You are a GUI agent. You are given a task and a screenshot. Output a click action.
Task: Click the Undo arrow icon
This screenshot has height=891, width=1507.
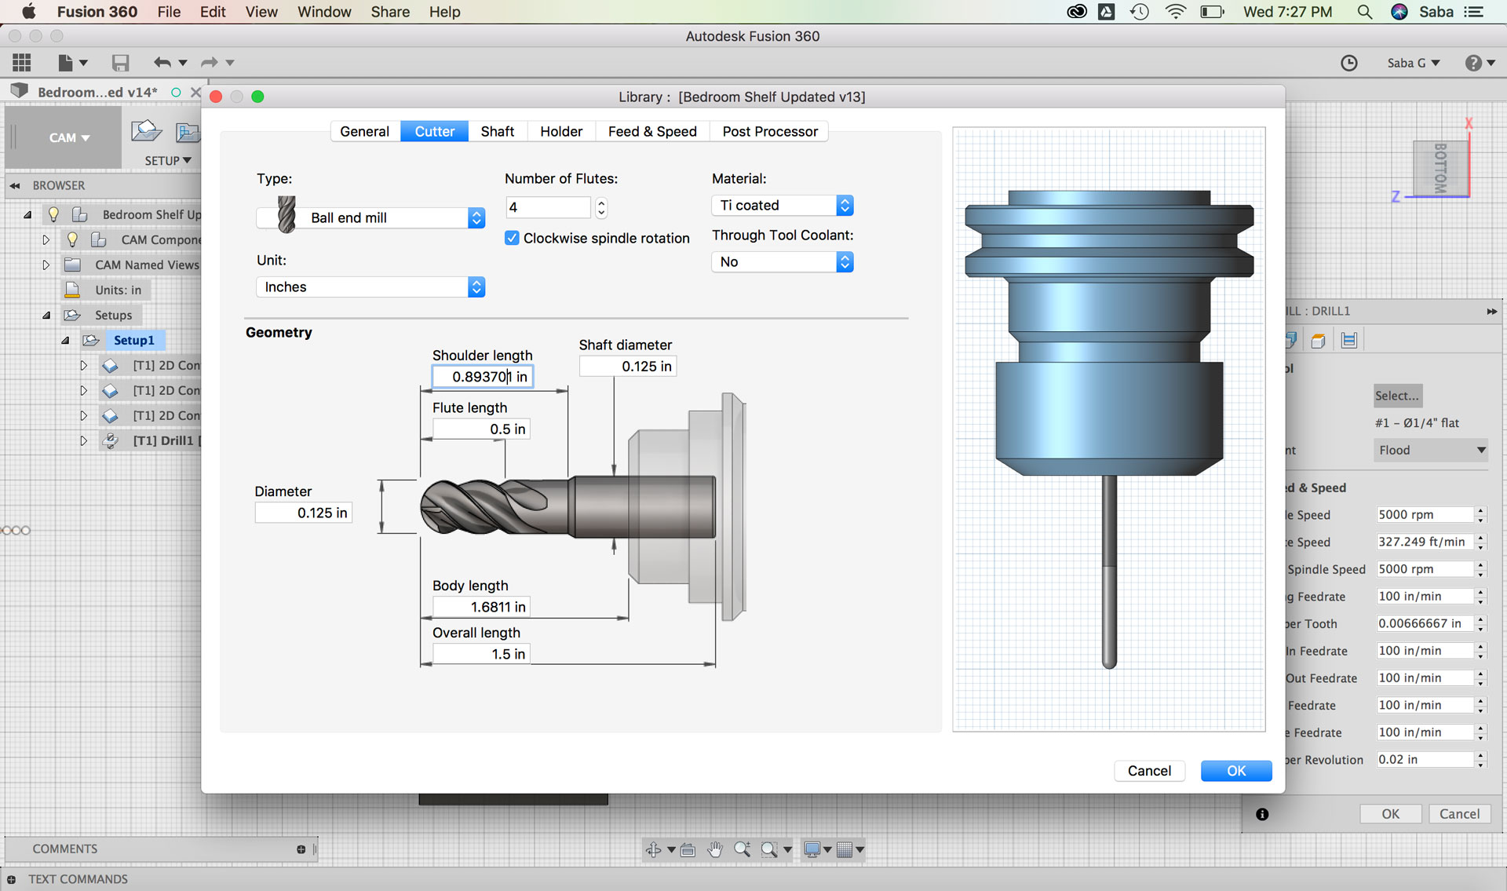click(162, 63)
